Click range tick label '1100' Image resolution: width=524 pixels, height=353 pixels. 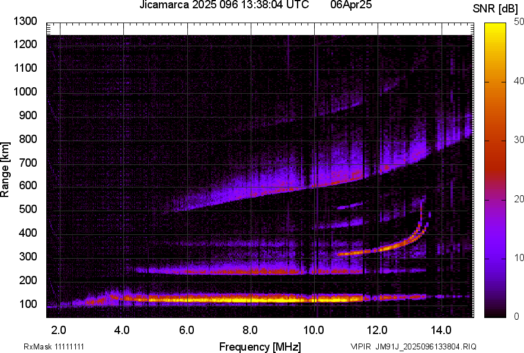point(25,68)
